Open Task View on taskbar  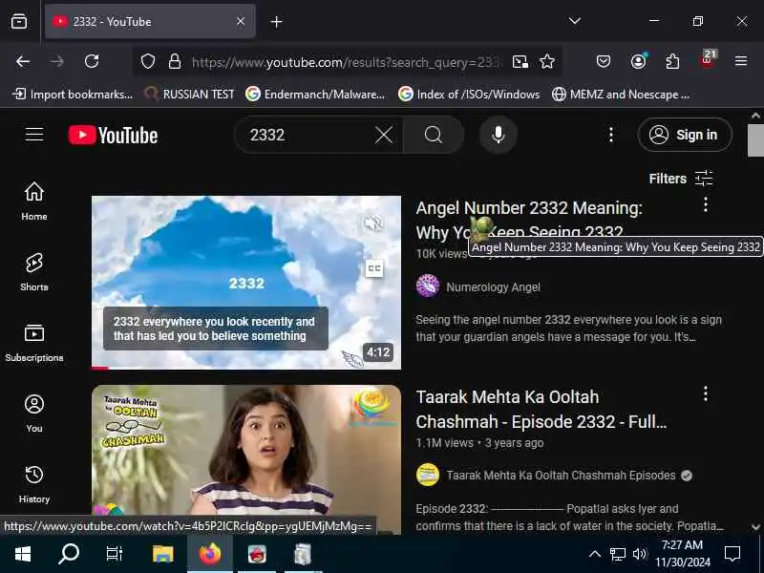click(114, 554)
